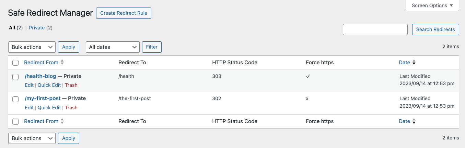The image size is (465, 148).
Task: Open the bottom Bulk actions dropdown
Action: pos(32,138)
